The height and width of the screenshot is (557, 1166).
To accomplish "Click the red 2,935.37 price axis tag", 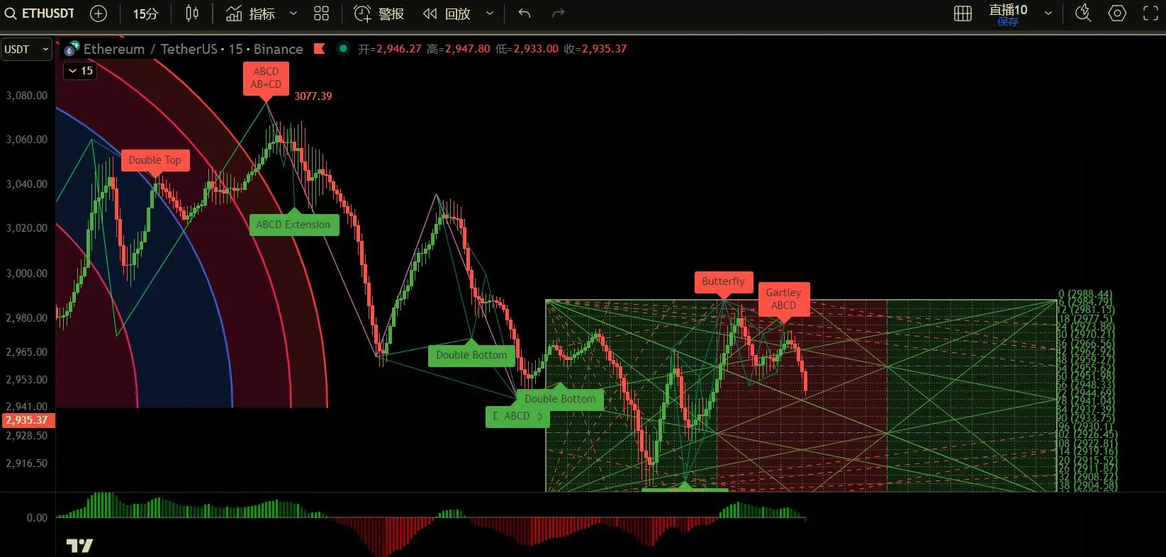I will point(27,420).
